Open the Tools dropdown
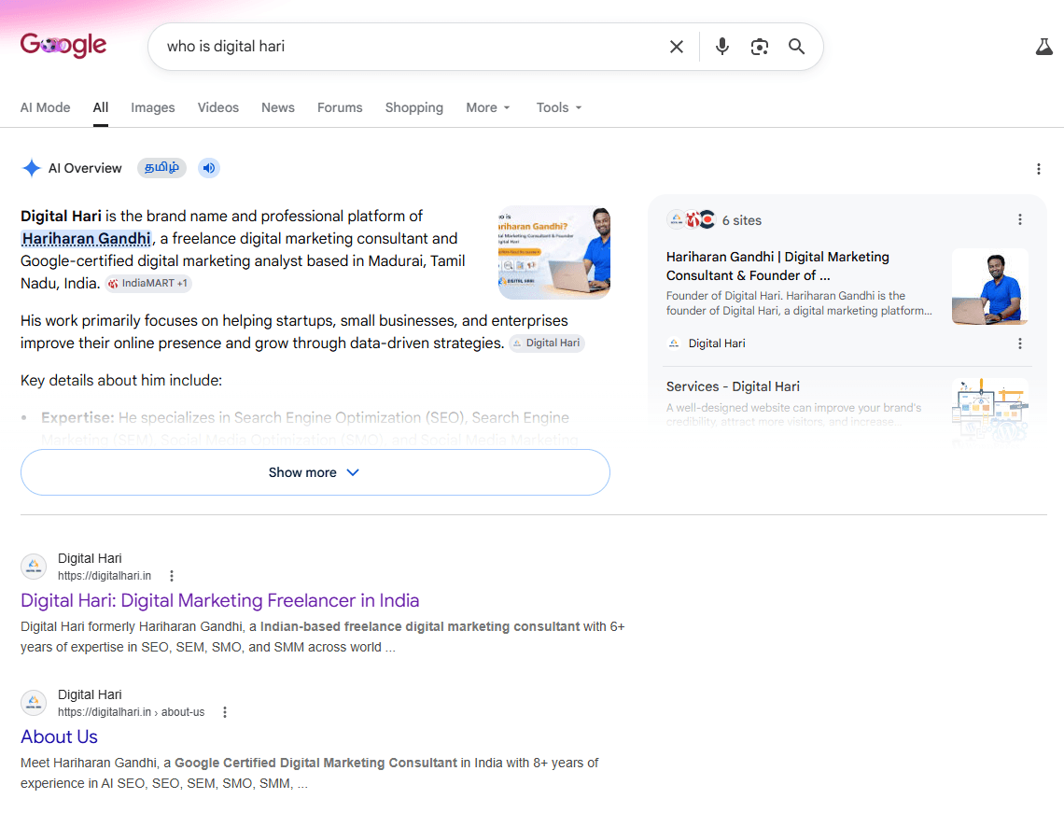Screen dimensions: 1064x813 (558, 107)
